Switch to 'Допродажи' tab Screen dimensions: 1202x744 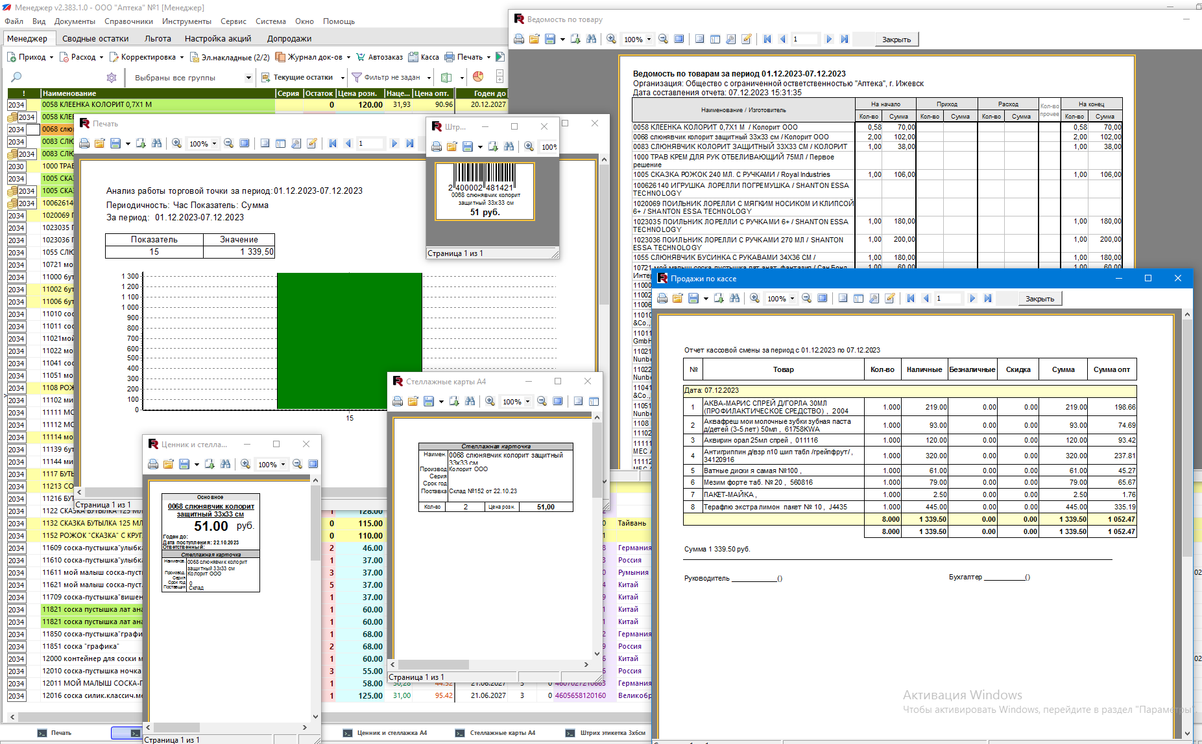pyautogui.click(x=289, y=39)
